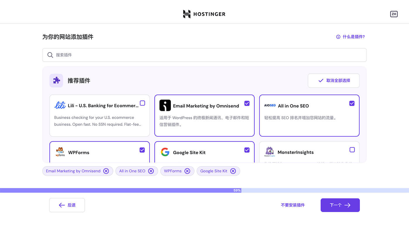
Task: Open the ZH language selector
Action: (394, 14)
